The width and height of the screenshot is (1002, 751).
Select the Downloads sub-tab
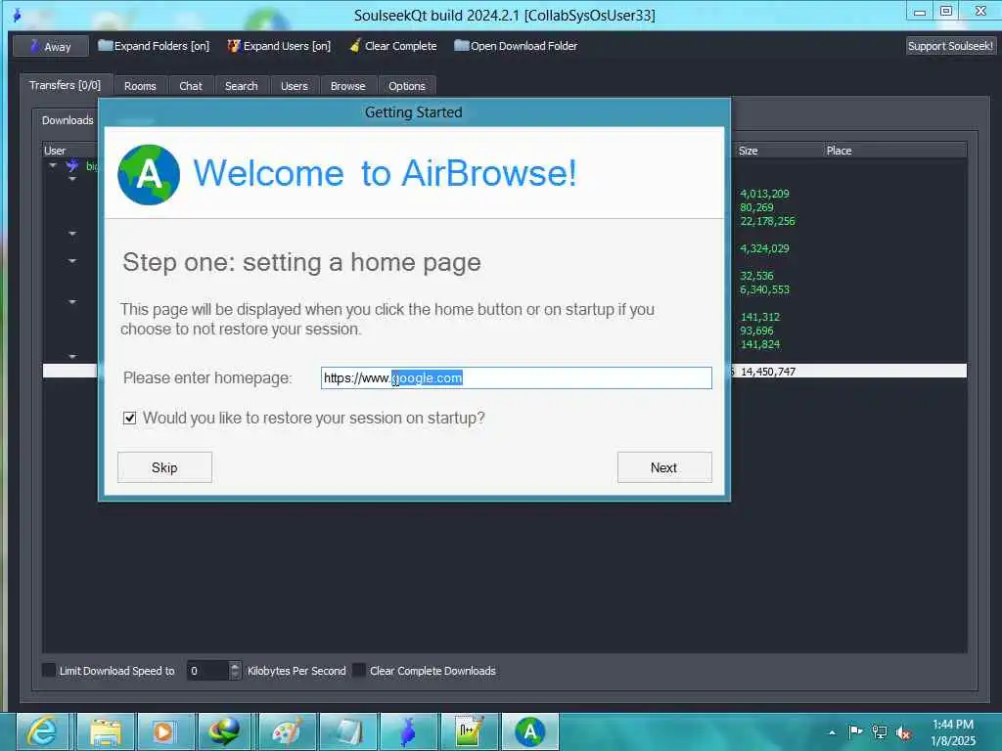[x=67, y=120]
